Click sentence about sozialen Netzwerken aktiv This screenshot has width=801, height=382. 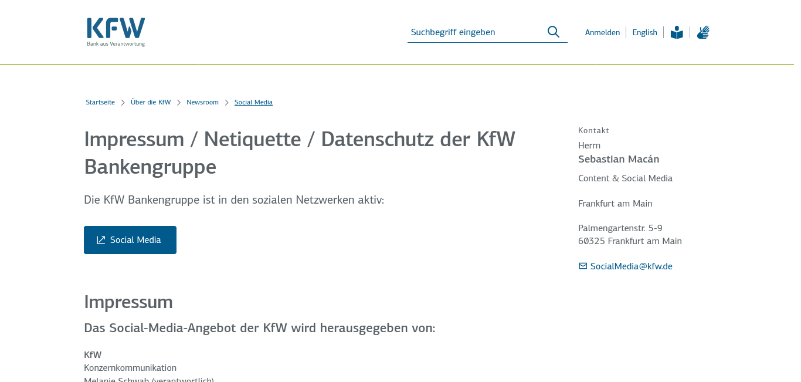tap(234, 200)
